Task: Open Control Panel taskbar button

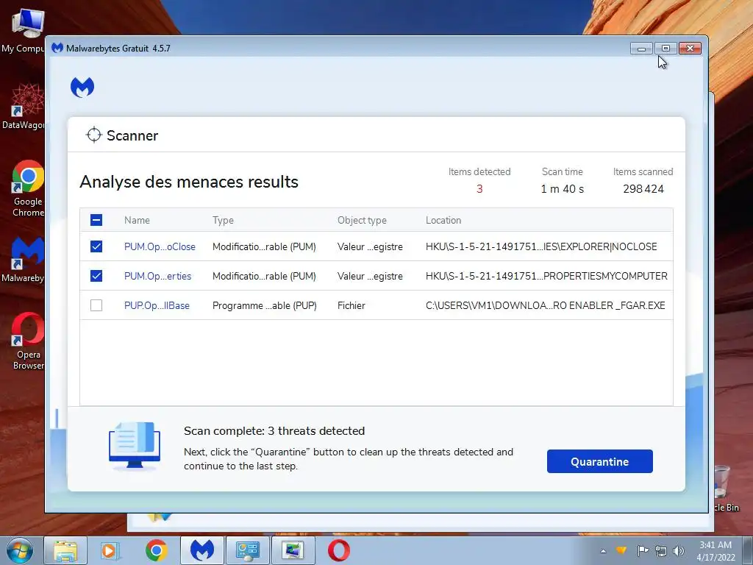Action: point(247,550)
